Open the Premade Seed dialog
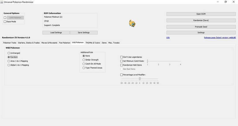This screenshot has height=126, width=238. (201, 27)
